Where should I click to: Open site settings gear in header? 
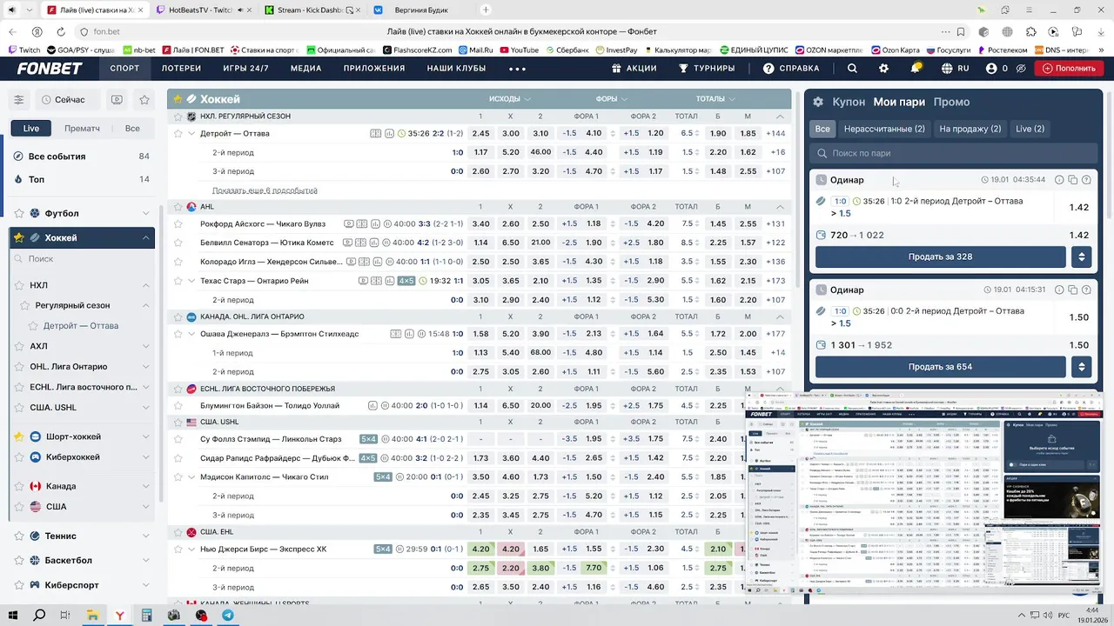click(884, 68)
